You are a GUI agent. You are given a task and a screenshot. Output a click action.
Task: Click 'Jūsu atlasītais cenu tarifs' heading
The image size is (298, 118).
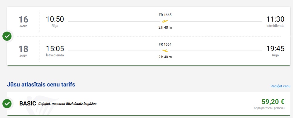(41, 85)
